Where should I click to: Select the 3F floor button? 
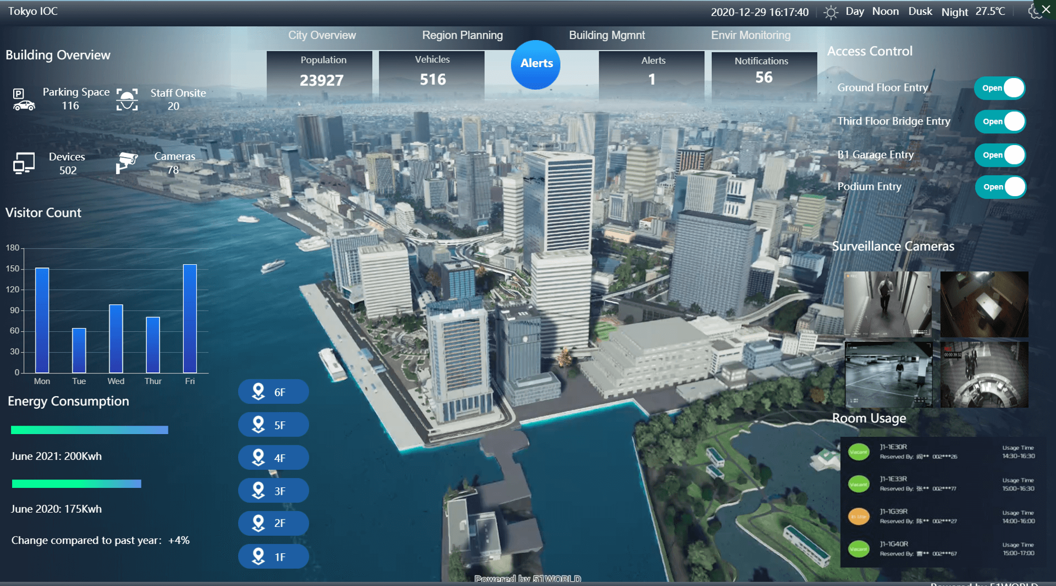(274, 491)
